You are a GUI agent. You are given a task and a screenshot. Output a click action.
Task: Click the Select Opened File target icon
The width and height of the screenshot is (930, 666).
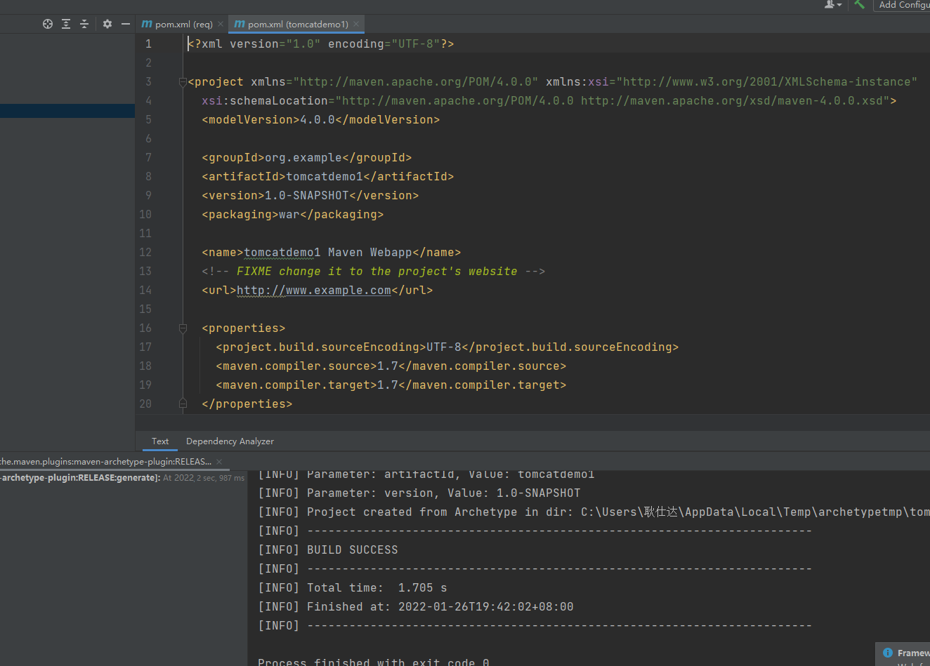click(x=48, y=24)
